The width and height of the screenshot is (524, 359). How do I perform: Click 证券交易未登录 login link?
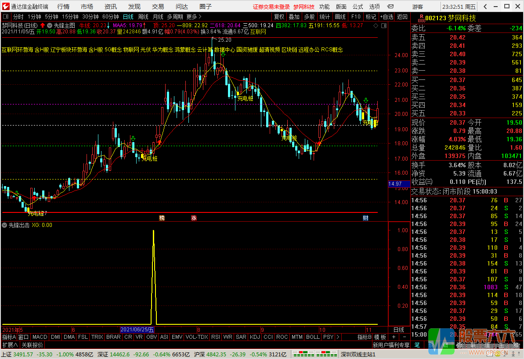tap(271, 7)
